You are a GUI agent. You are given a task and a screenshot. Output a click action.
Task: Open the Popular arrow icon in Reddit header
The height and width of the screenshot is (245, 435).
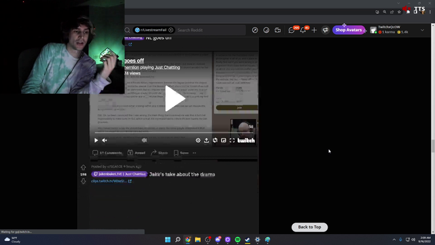click(x=255, y=30)
